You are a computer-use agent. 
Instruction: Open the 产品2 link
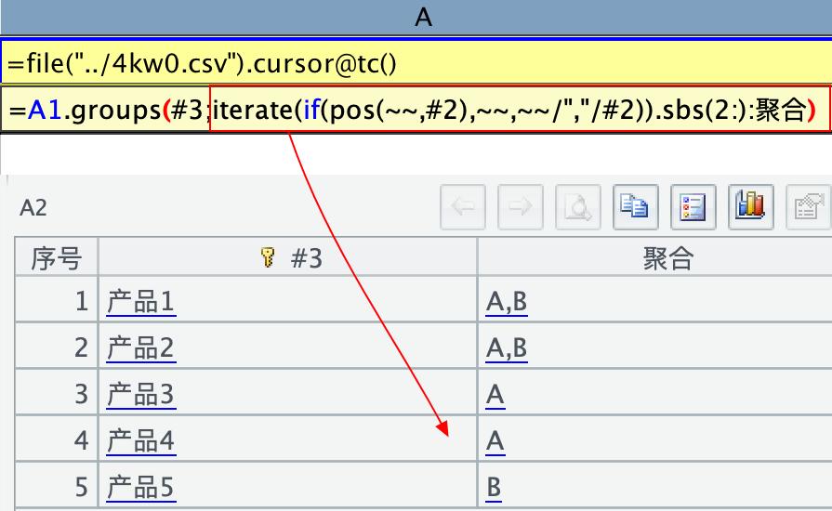(141, 348)
